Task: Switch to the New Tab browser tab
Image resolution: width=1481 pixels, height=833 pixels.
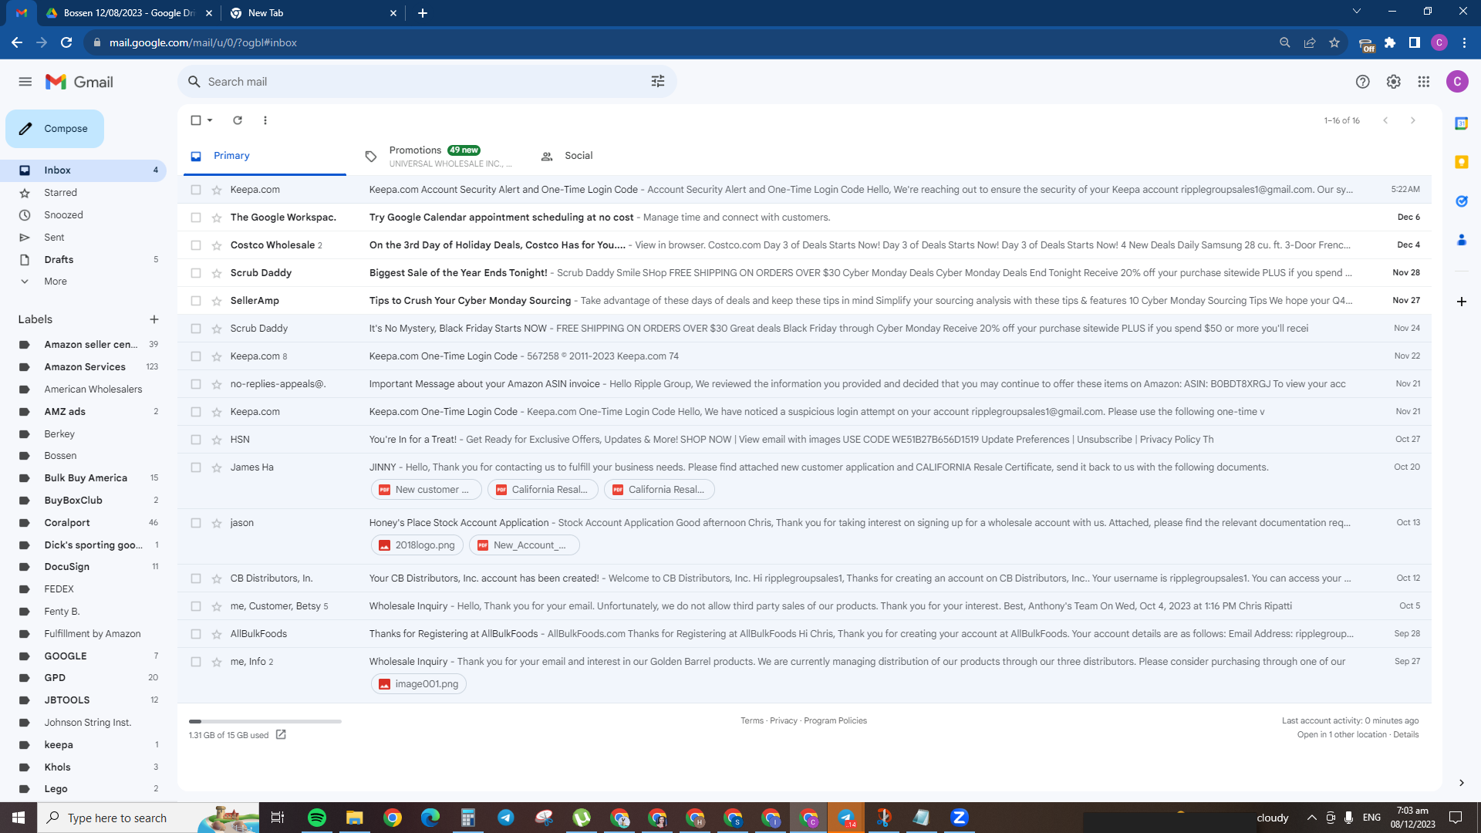Action: coord(312,13)
